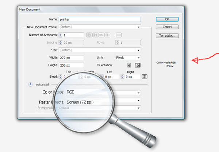Viewport: 219px width, 152px height.
Task: Click the Top bleed stepper arrows
Action: coord(61,77)
